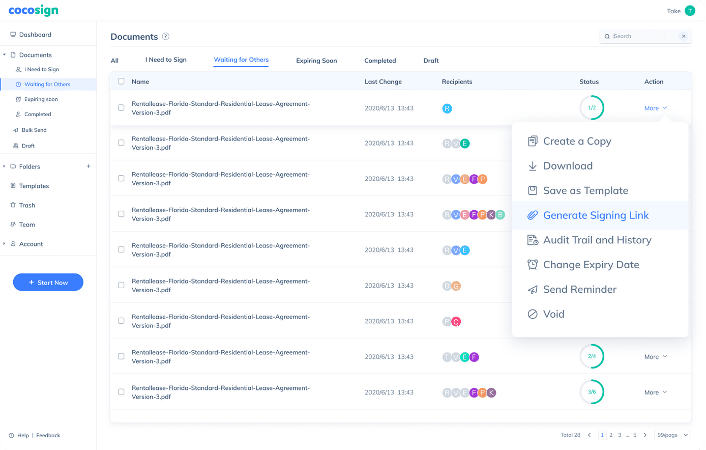Click the Save as Template disk icon

pyautogui.click(x=533, y=190)
